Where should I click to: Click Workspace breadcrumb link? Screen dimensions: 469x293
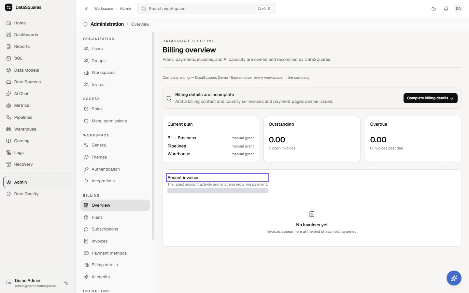click(x=104, y=9)
